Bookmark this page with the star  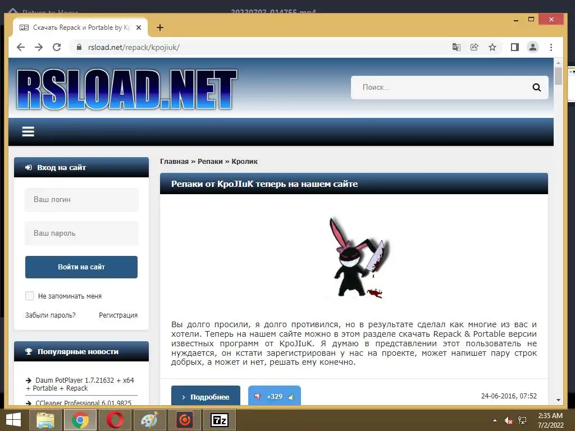(x=492, y=47)
